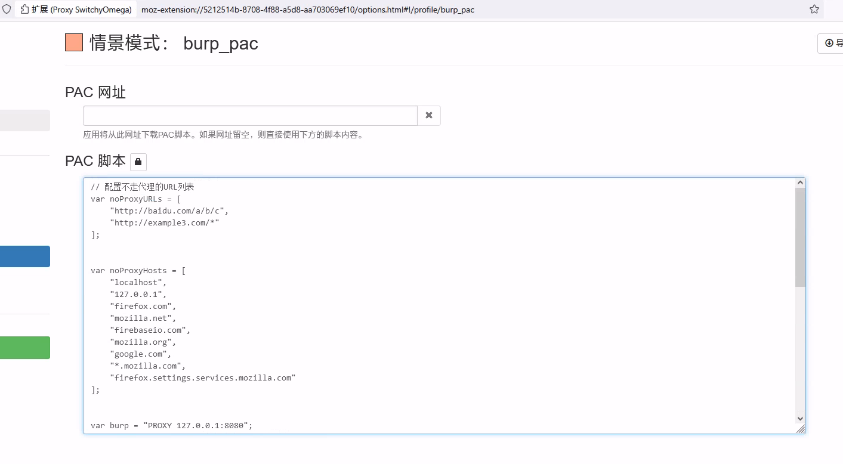Focus the PAC 网址 input field
Screen dimensions: 843x464
[249, 116]
